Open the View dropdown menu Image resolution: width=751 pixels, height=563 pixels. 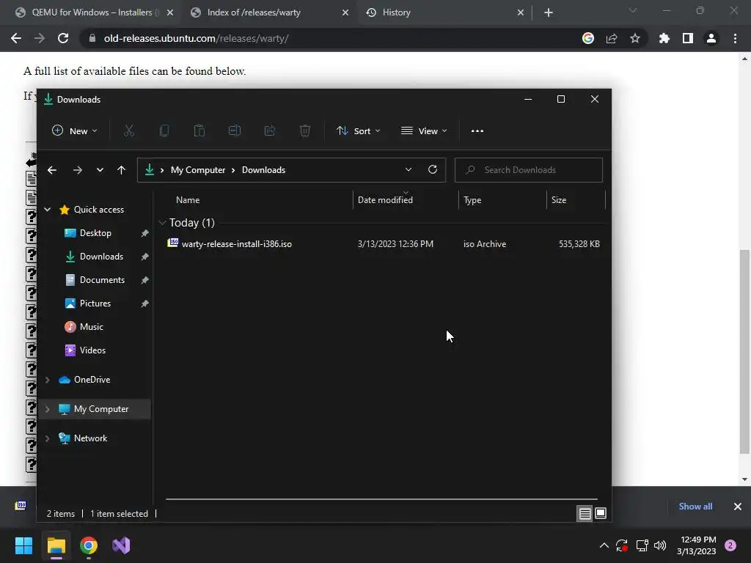(x=424, y=130)
